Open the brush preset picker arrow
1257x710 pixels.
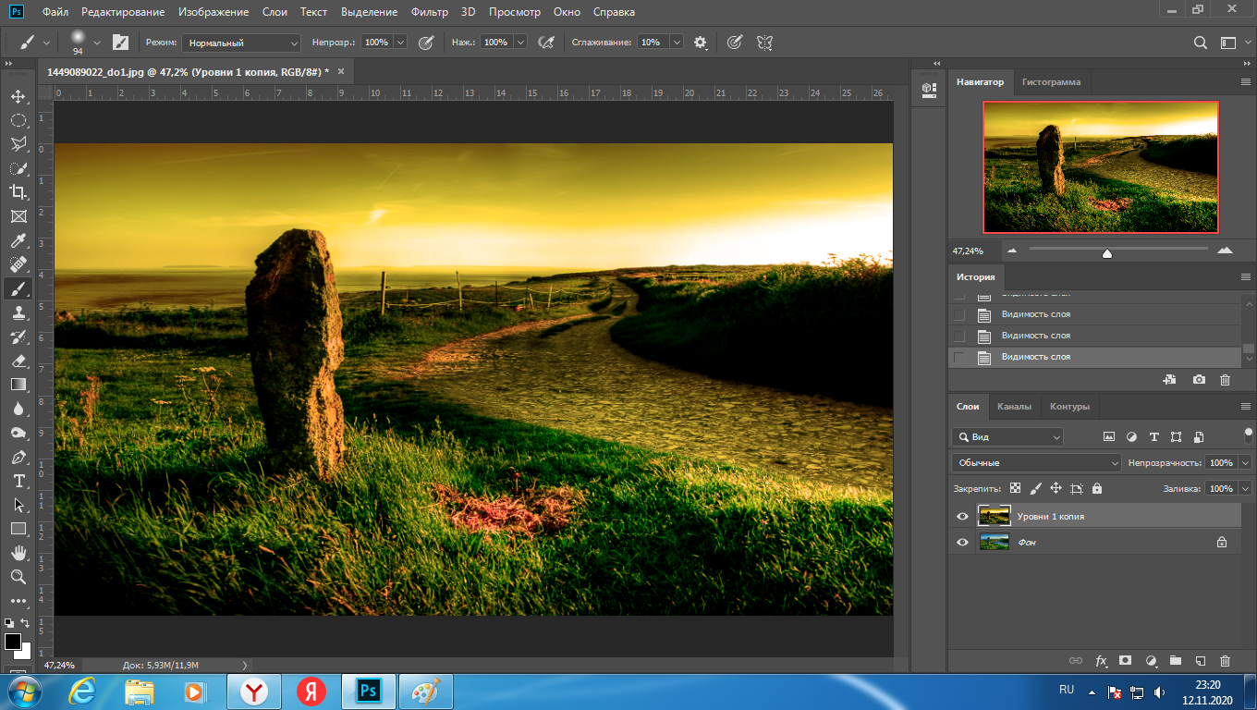[96, 42]
